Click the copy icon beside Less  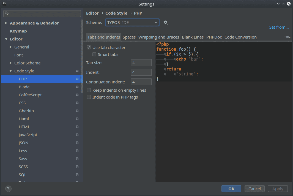point(77,151)
